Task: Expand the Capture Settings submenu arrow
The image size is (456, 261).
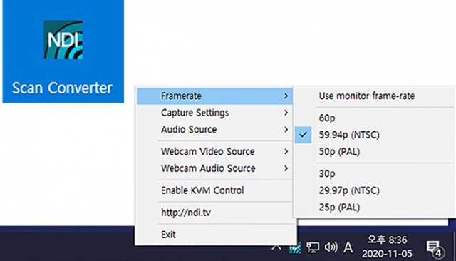Action: click(286, 113)
